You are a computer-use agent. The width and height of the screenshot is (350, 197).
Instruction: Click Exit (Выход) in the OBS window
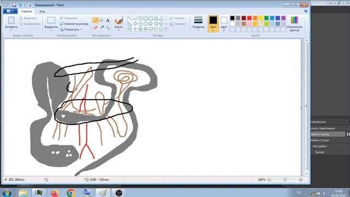[319, 152]
